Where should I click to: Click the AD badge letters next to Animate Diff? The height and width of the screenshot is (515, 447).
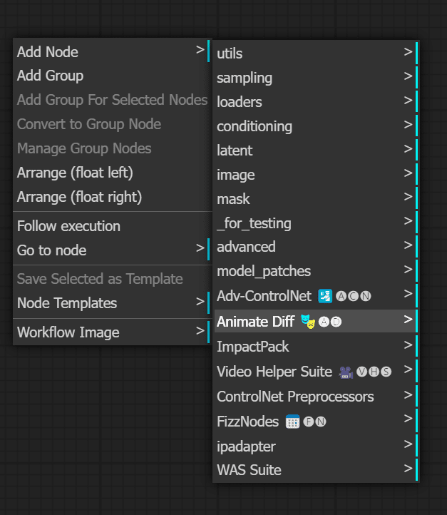point(330,322)
